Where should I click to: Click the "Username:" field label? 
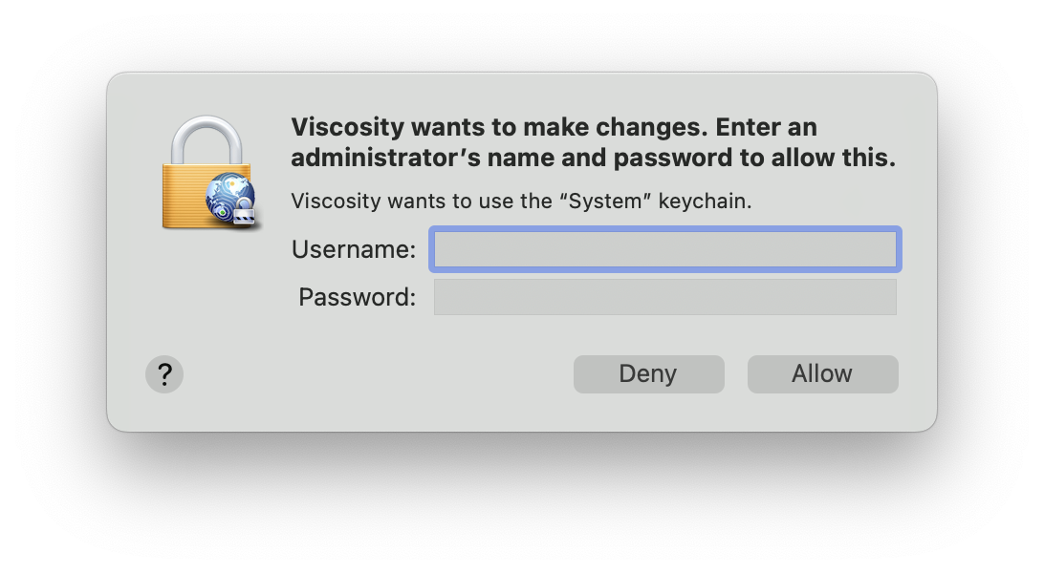point(354,249)
